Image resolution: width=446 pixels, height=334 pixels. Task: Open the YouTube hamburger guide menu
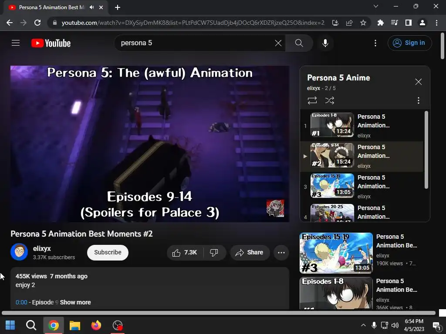pyautogui.click(x=16, y=43)
